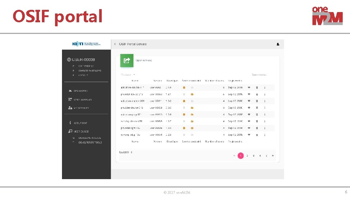350x197 pixels.
Task: Click info icon on provider-device-015 row
Action: tap(265, 108)
